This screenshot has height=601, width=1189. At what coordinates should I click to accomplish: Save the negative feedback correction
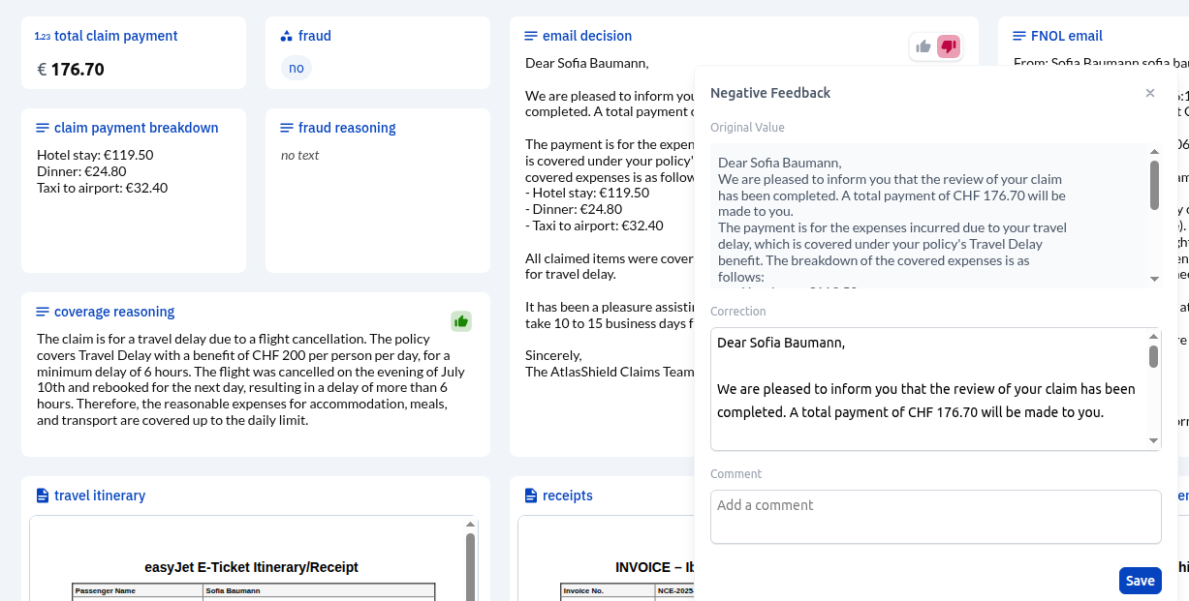click(x=1140, y=581)
